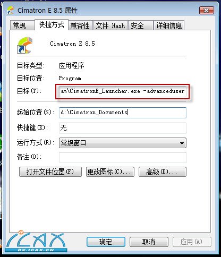Image resolution: width=221 pixels, height=257 pixels.
Task: Click the 起始位置 start-in field
Action: (123, 113)
